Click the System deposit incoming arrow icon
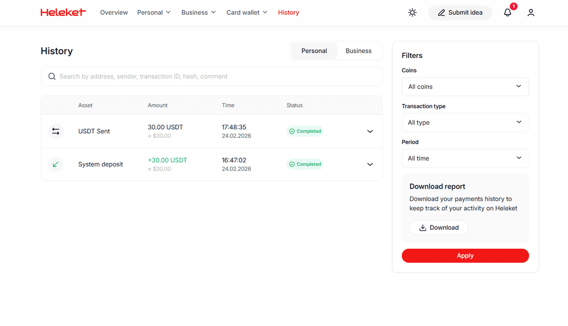The height and width of the screenshot is (326, 568). [56, 164]
